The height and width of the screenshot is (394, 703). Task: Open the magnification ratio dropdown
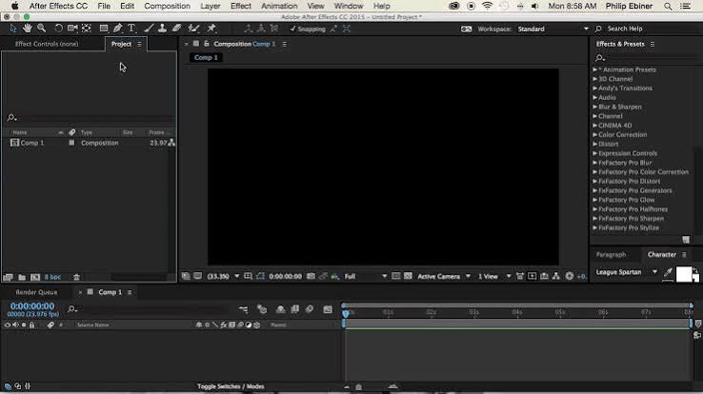point(223,276)
